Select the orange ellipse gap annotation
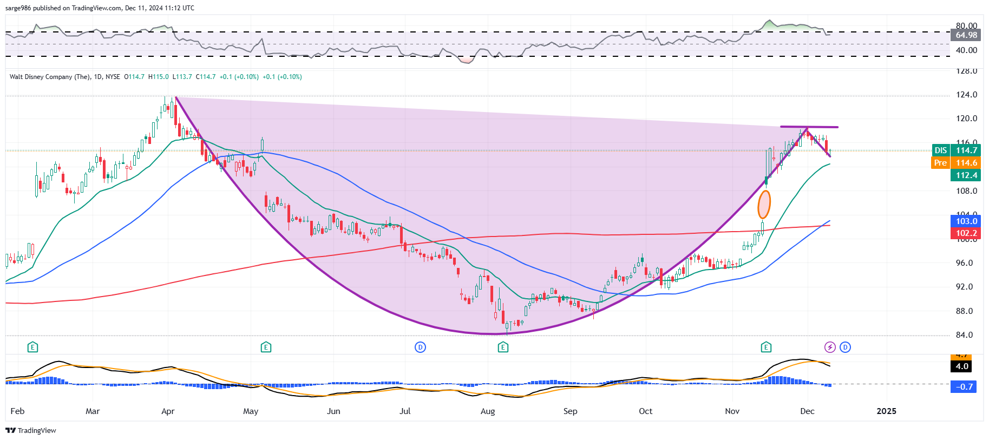 [x=764, y=205]
